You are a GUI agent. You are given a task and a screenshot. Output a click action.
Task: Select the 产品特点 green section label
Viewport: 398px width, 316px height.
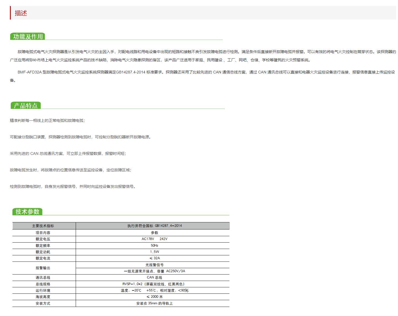click(26, 105)
